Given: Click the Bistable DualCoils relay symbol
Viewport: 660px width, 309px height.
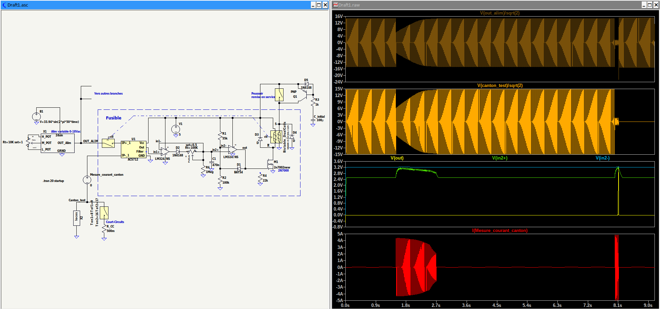Looking at the screenshot, I should pyautogui.click(x=276, y=137).
